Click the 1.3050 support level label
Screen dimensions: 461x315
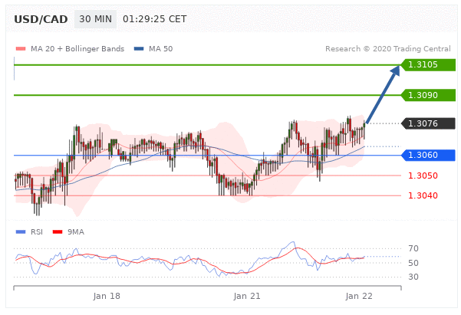(x=423, y=176)
